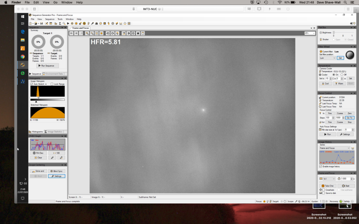
Task: Switch to the Environment Data tab
Action: (53, 74)
